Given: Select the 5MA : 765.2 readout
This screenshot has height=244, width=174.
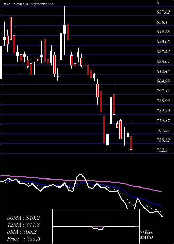Looking at the screenshot, I should [x=22, y=232].
